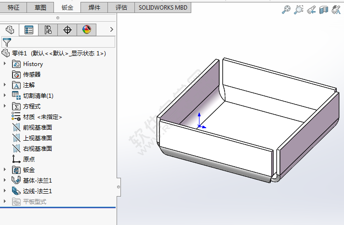Select the 传感器 folder icon
Viewport: 344px width, 225px height.
coord(16,75)
